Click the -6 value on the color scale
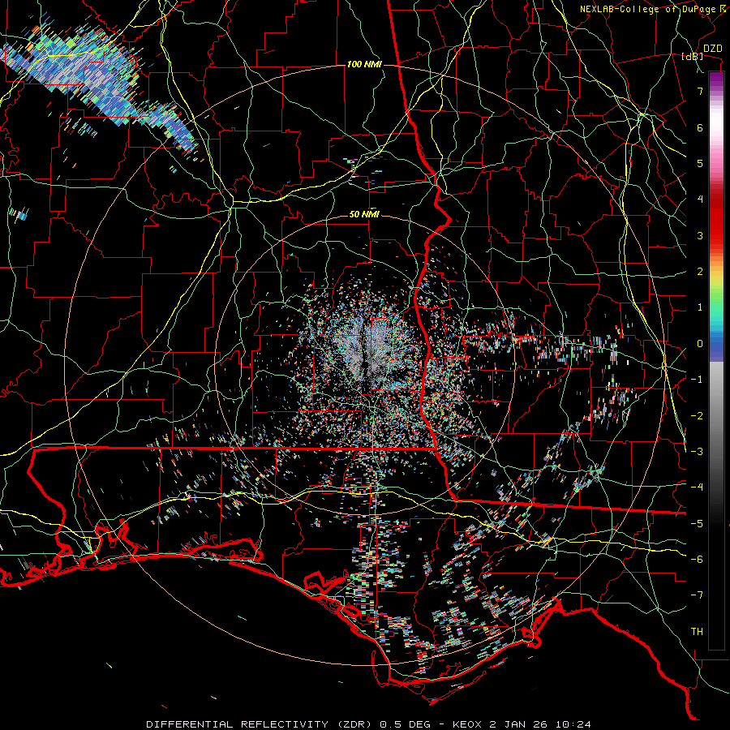730x730 pixels. point(697,560)
